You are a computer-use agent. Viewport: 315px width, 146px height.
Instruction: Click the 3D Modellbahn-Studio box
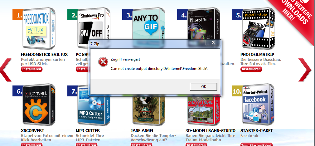coord(204,111)
